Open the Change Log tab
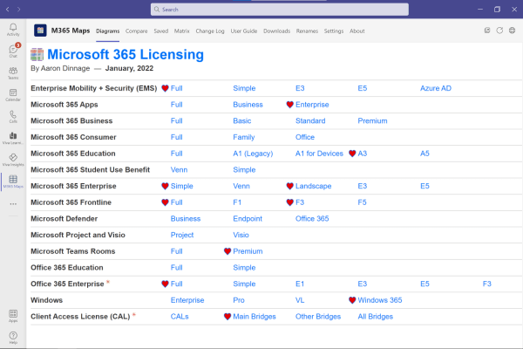The image size is (523, 349). click(210, 31)
